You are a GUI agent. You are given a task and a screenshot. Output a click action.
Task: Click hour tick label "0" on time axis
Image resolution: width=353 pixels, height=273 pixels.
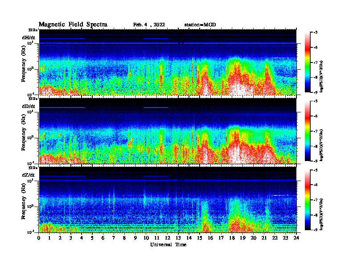[39, 238]
